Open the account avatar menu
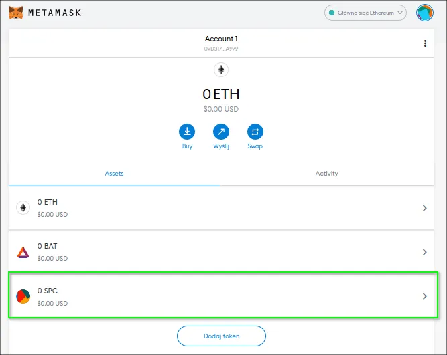Viewport: 447px width, 355px height. (x=424, y=13)
